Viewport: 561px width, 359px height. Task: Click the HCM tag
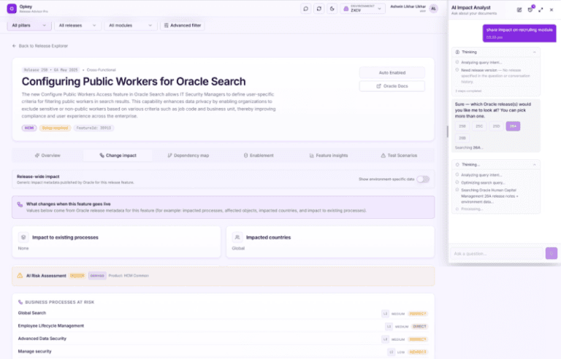tap(29, 128)
